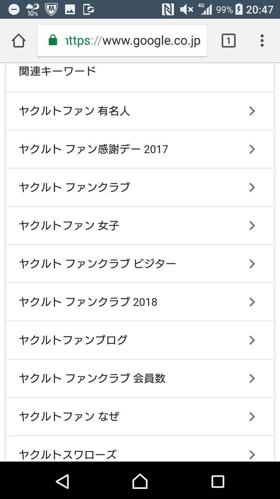The width and height of the screenshot is (280, 499).
Task: Open the tab switcher showing 1 tab
Action: 228,41
